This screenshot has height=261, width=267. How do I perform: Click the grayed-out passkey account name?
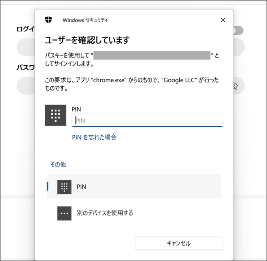(x=152, y=55)
